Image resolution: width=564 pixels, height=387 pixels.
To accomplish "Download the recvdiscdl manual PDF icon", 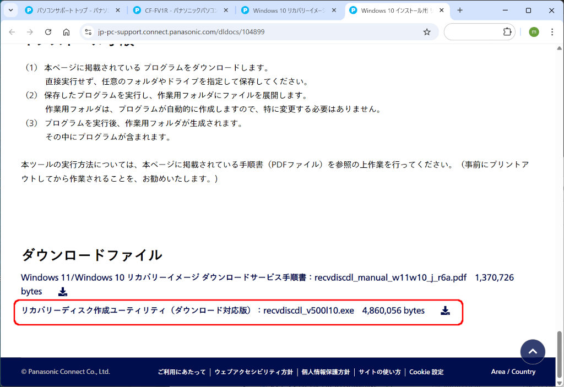I will click(63, 292).
